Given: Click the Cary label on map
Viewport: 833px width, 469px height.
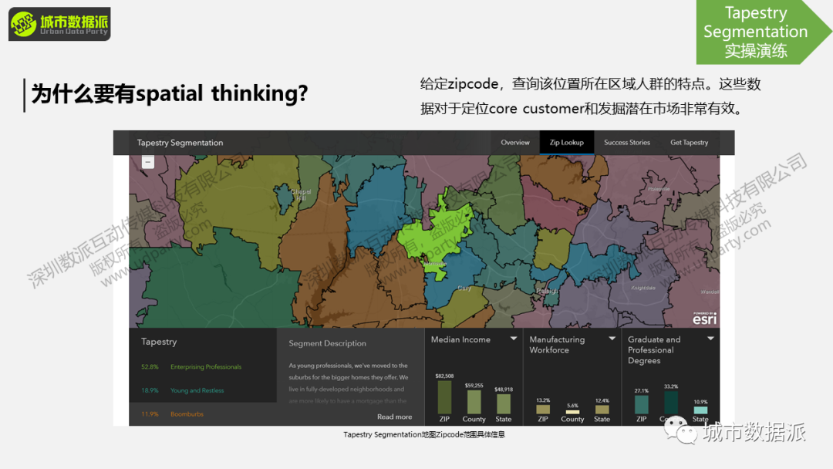Looking at the screenshot, I should coord(464,288).
